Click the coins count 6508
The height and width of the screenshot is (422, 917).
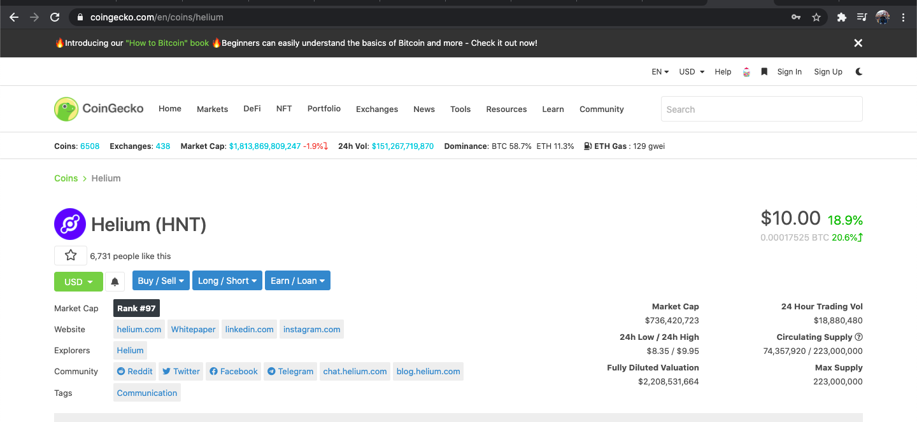click(90, 146)
